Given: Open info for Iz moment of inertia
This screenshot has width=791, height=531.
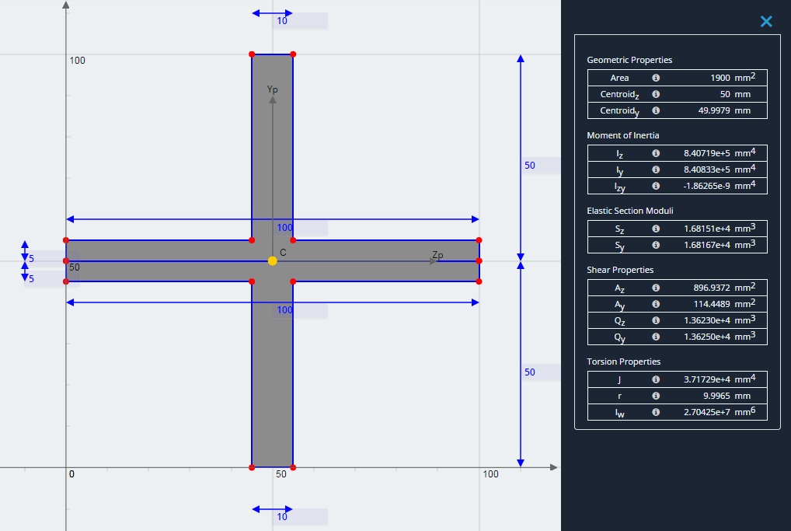Looking at the screenshot, I should 656,153.
